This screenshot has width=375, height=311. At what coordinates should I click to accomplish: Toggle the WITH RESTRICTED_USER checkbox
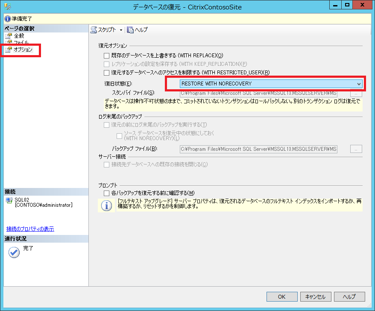106,73
